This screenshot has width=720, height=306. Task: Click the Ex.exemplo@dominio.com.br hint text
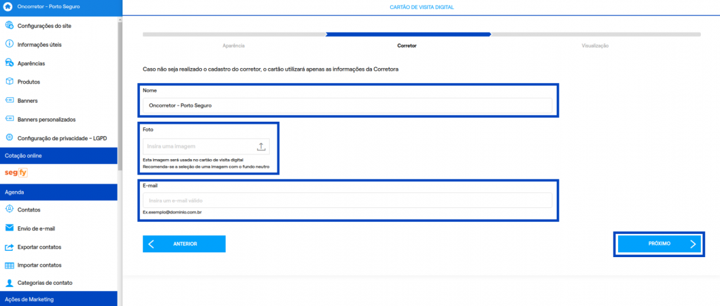click(x=173, y=213)
